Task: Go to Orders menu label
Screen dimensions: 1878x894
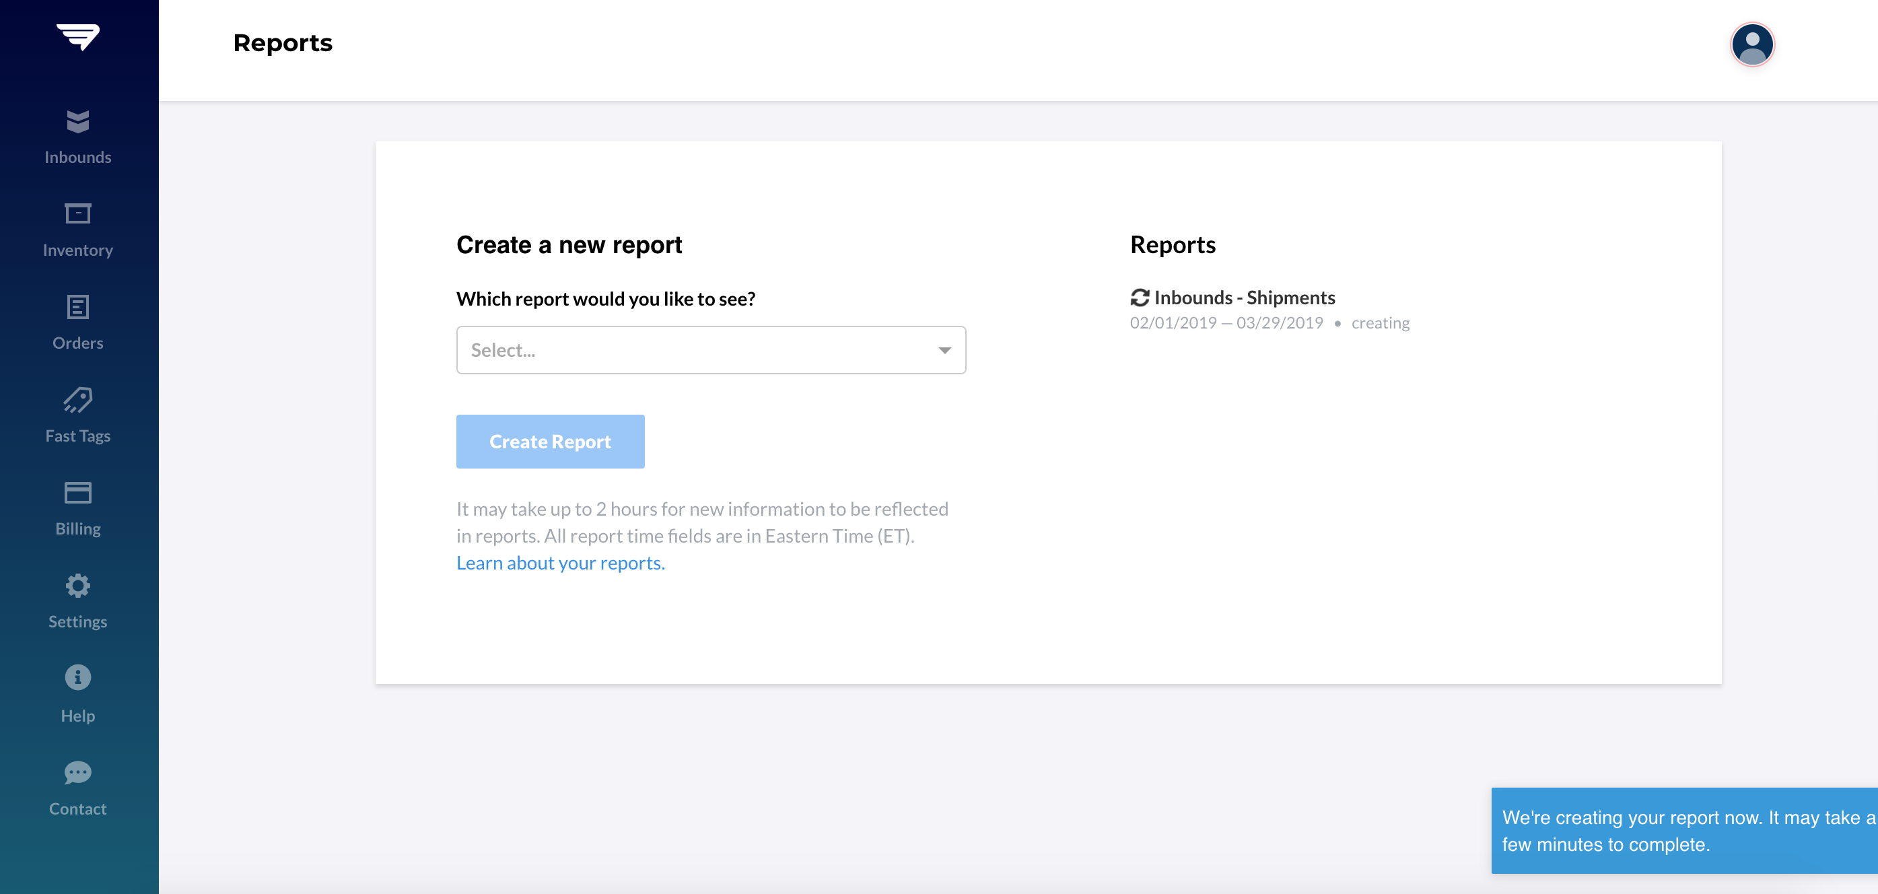Action: pyautogui.click(x=78, y=343)
